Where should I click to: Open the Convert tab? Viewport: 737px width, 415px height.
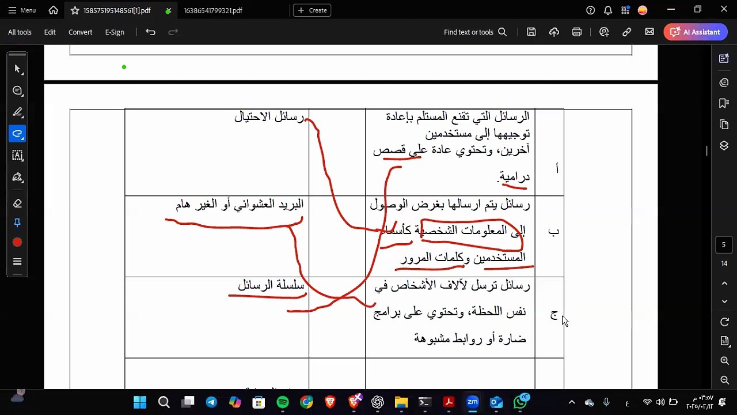[80, 32]
